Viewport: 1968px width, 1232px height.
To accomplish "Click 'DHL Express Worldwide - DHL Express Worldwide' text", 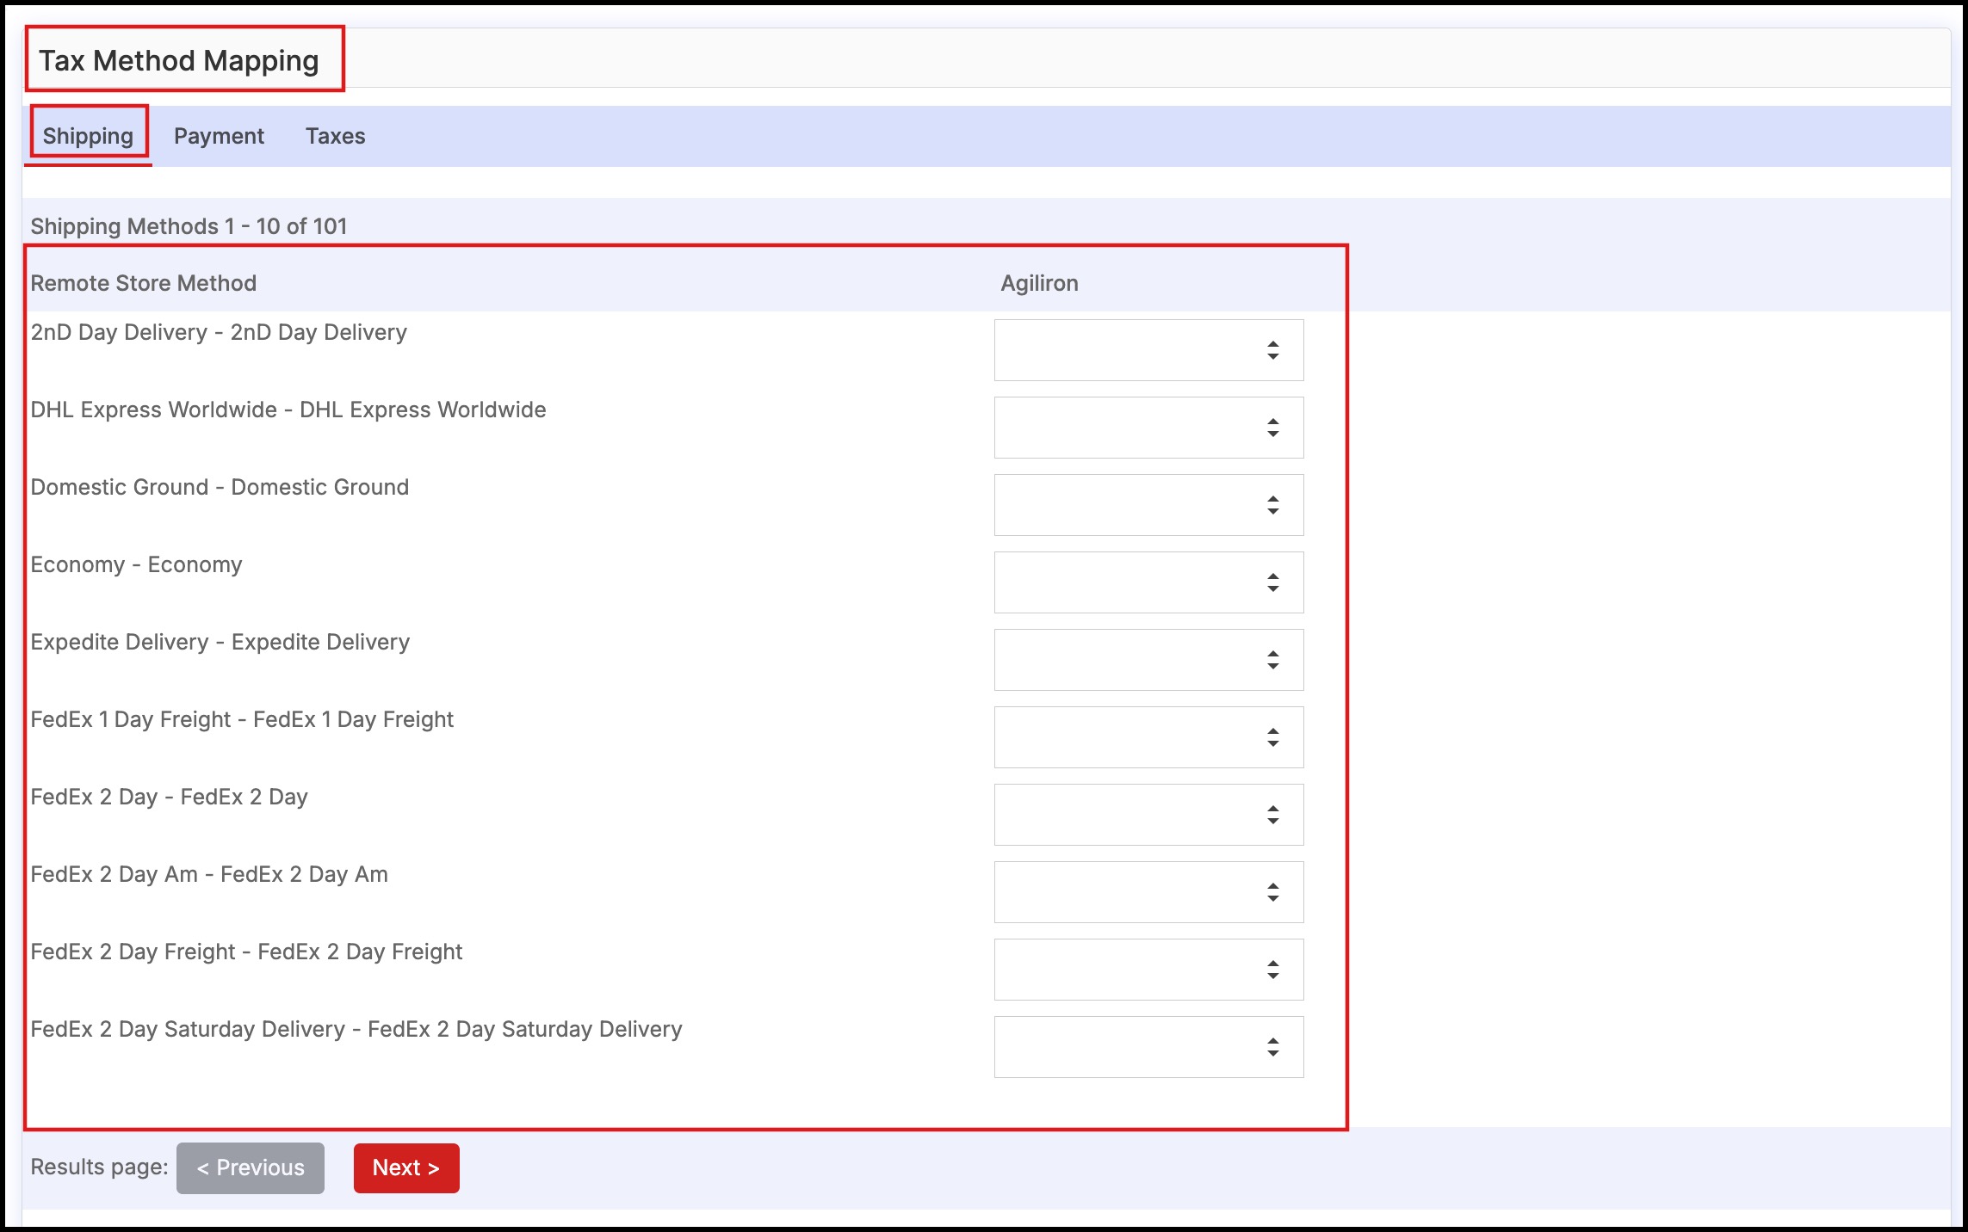I will pyautogui.click(x=288, y=410).
